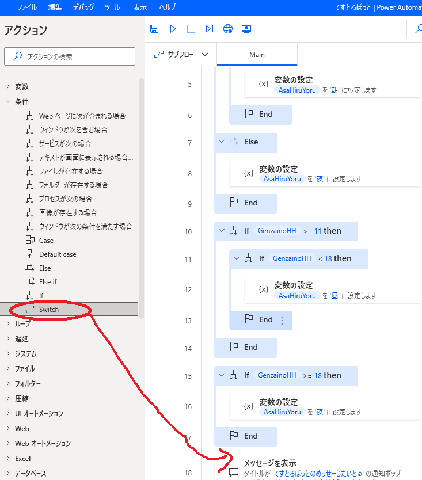Image resolution: width=422 pixels, height=480 pixels.
Task: Click three-dot menu on End row 13
Action: pyautogui.click(x=282, y=320)
